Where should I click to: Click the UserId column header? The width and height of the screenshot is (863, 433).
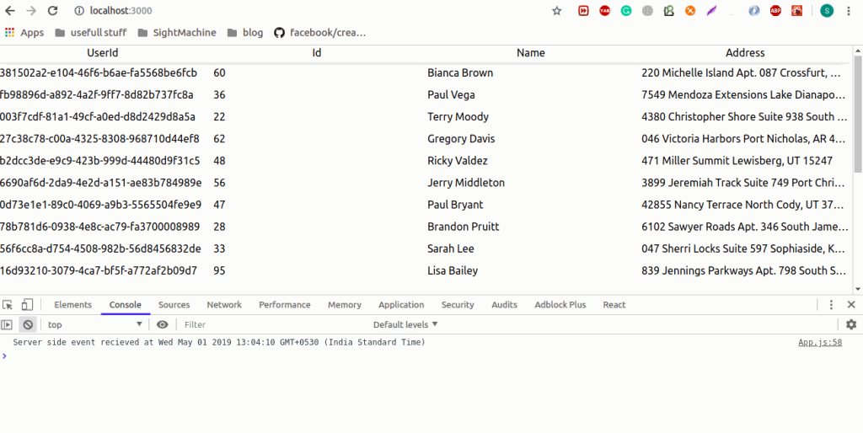[103, 53]
